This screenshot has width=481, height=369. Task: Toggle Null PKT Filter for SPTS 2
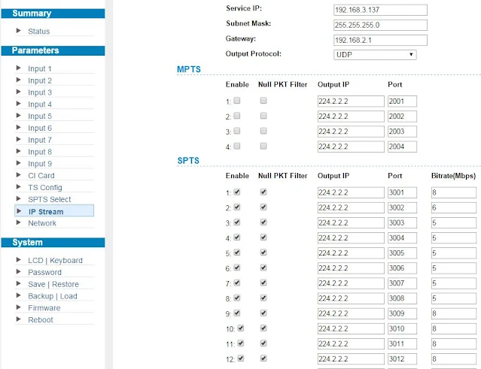point(263,207)
